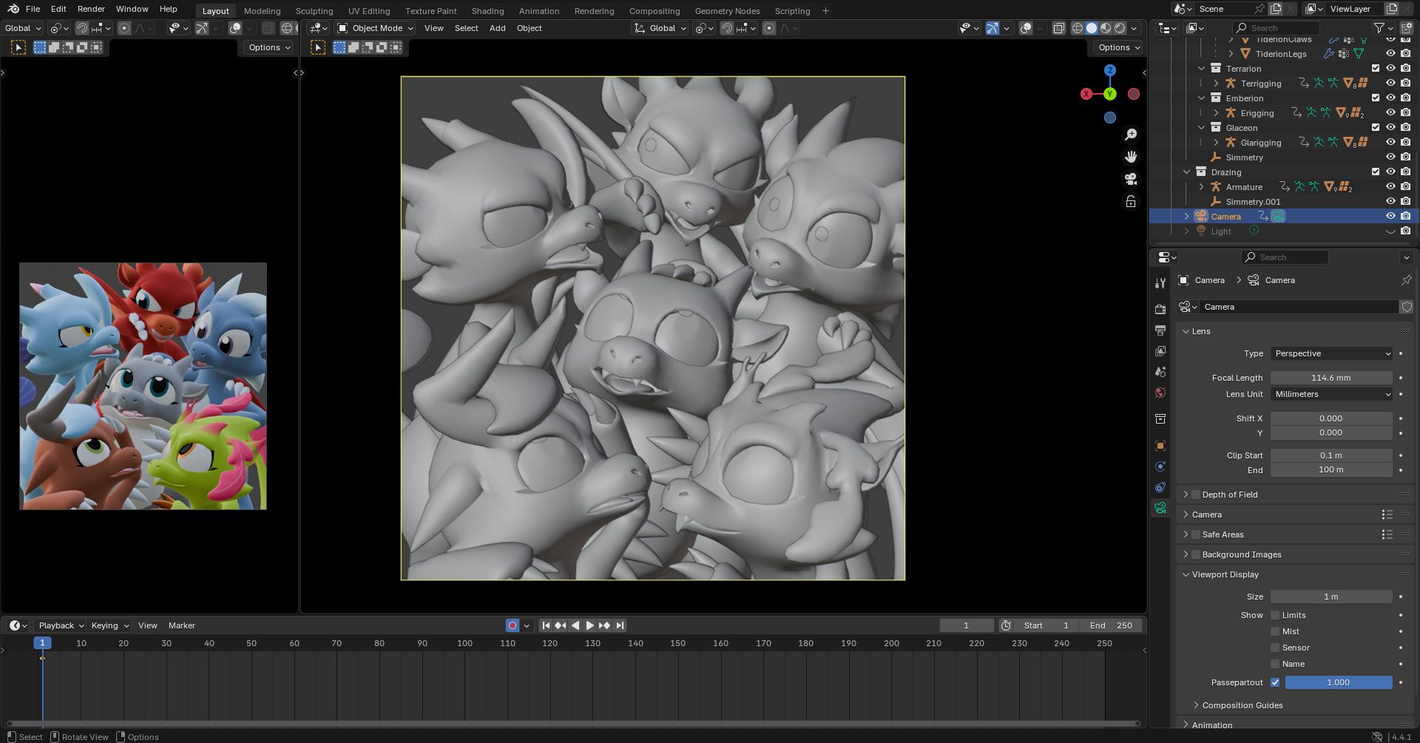
Task: Switch to the Sculpting workspace tab
Action: click(x=314, y=11)
